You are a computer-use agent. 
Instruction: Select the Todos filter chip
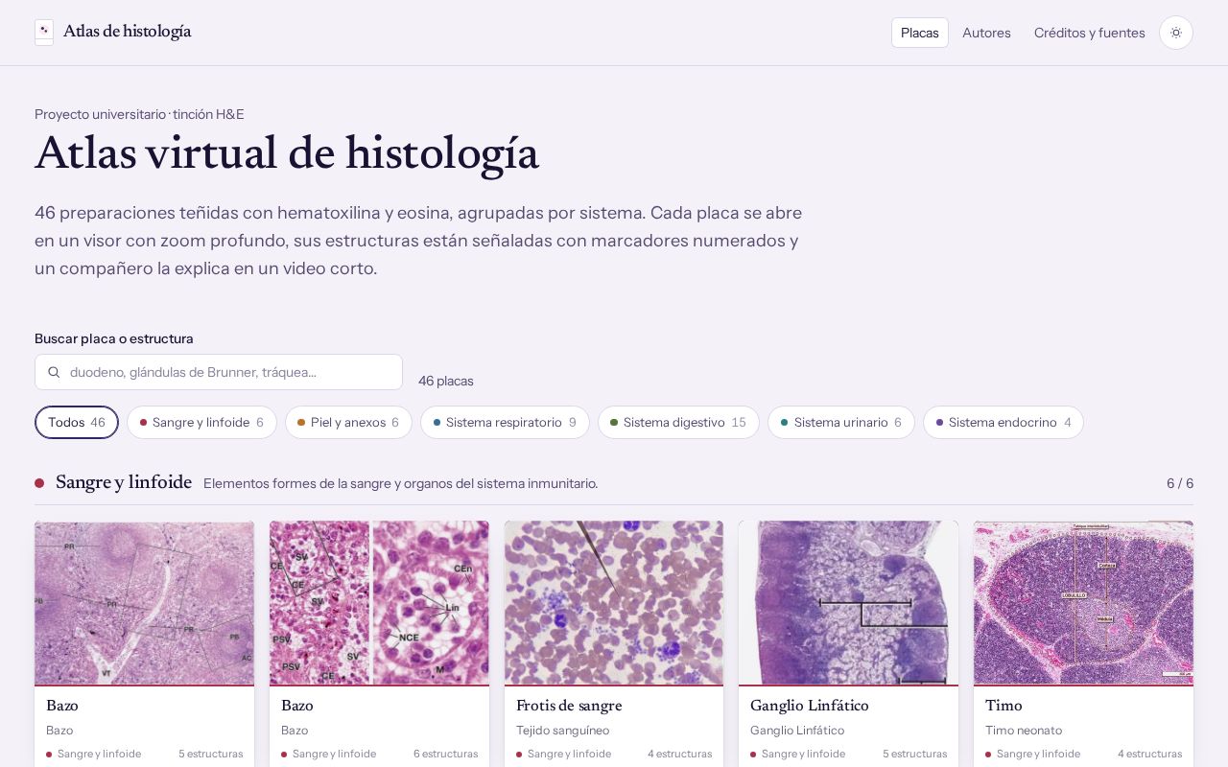point(77,422)
